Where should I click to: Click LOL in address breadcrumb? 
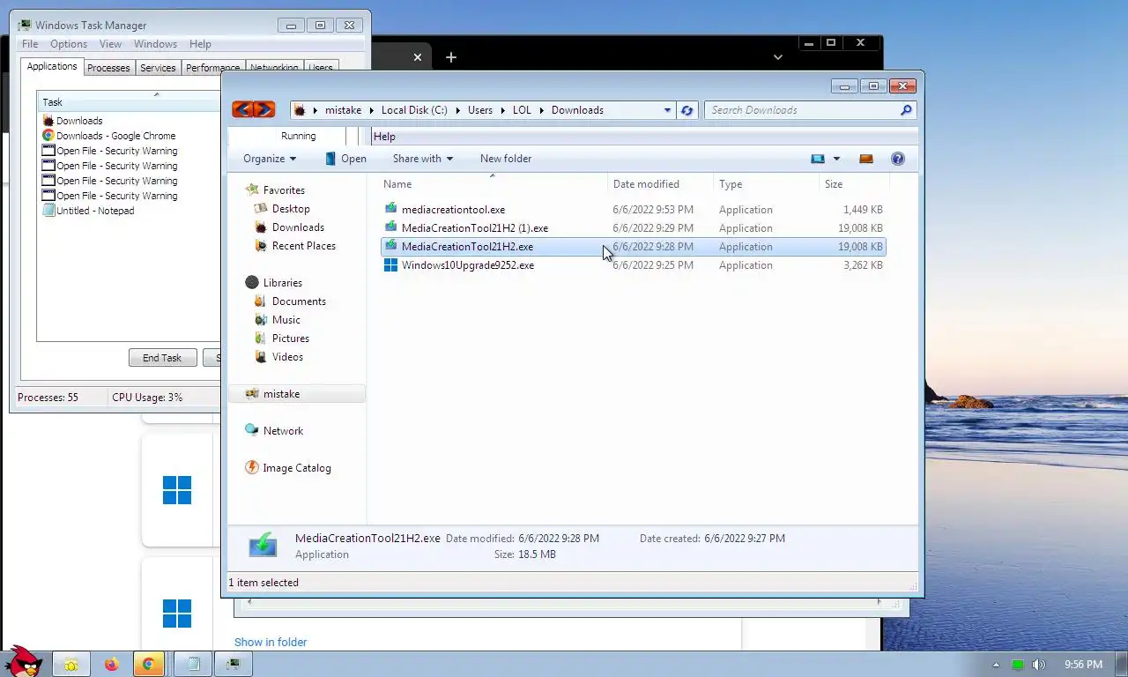coord(523,110)
